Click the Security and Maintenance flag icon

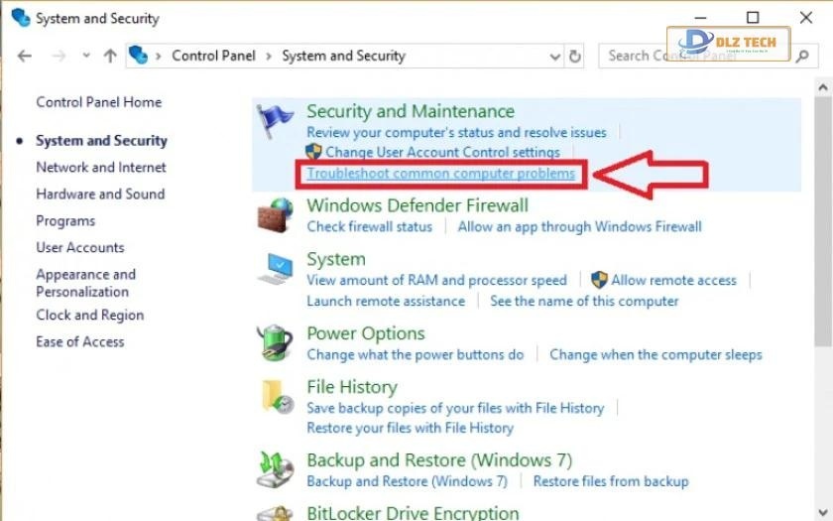[275, 122]
